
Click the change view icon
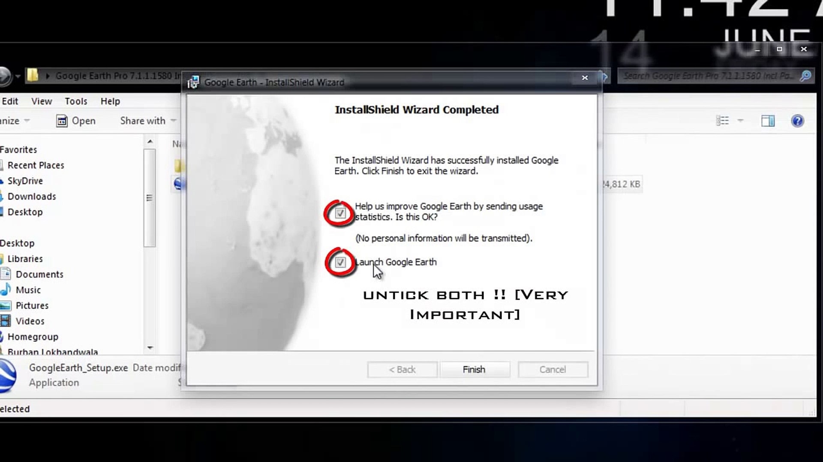click(x=722, y=121)
